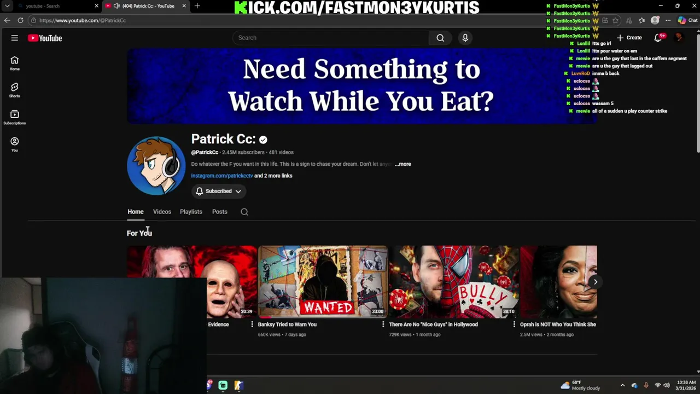
Task: Open the browser tab search chevron
Action: (7, 6)
